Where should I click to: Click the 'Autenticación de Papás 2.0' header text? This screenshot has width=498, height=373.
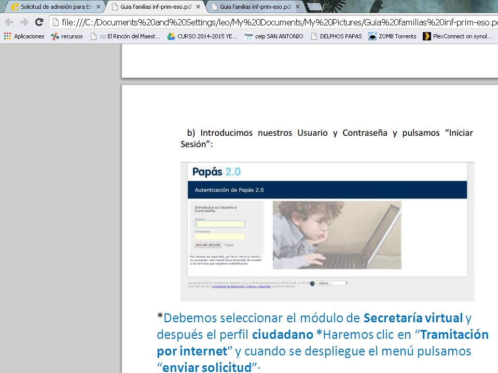point(229,190)
